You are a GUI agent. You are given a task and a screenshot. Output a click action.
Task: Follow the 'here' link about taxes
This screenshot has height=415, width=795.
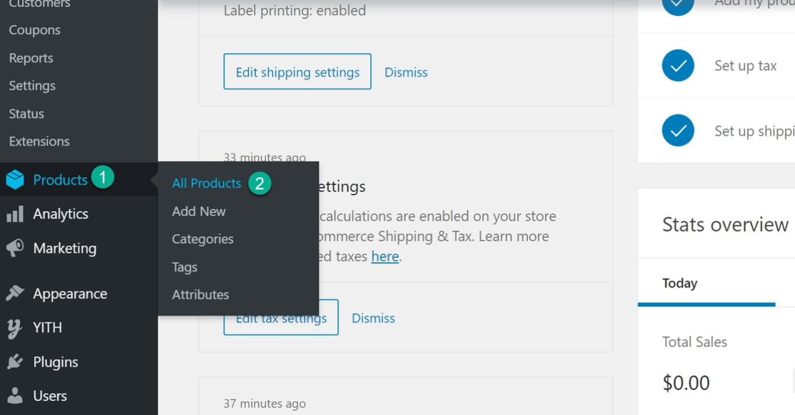(x=385, y=256)
